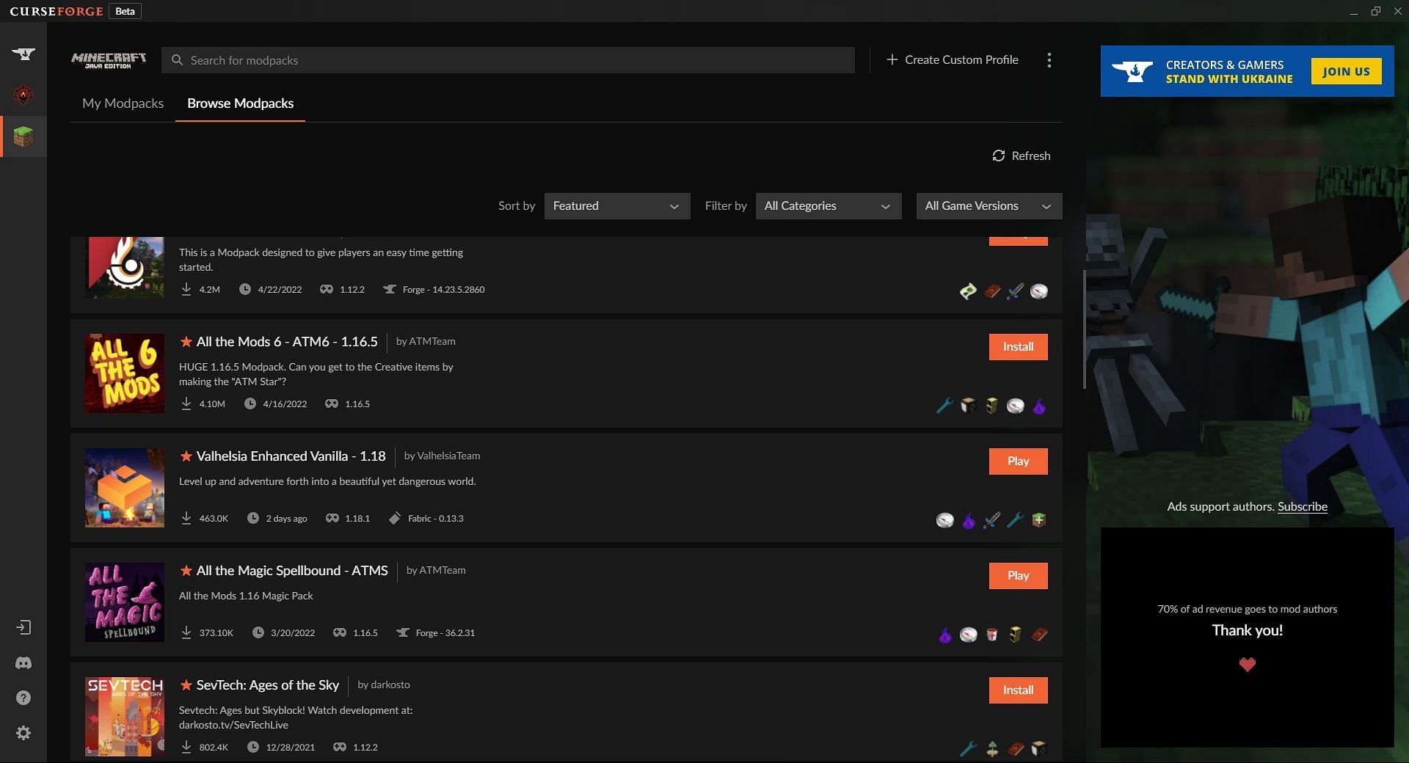Open the Discord link in sidebar

click(23, 663)
